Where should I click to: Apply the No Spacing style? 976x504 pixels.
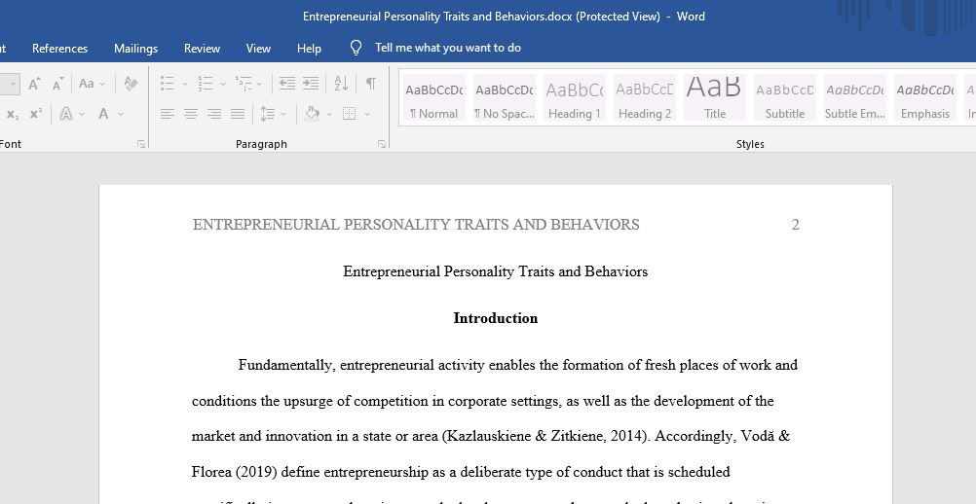(505, 98)
